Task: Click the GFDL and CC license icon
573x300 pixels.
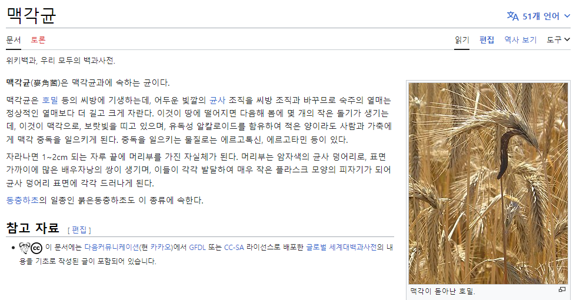Action: coord(30,248)
